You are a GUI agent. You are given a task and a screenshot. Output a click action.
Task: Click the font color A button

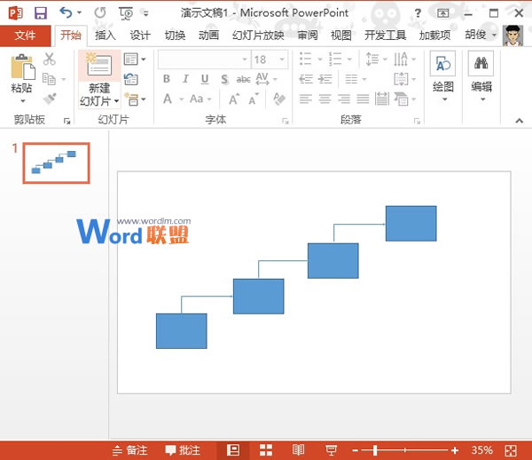[168, 99]
